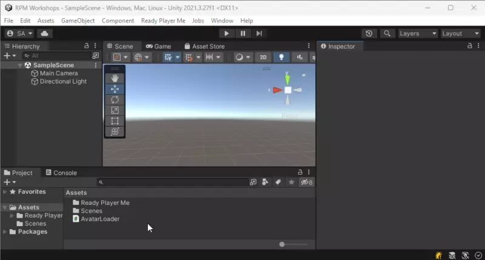Open Project panel more options
This screenshot has width=485, height=260.
pos(309,172)
